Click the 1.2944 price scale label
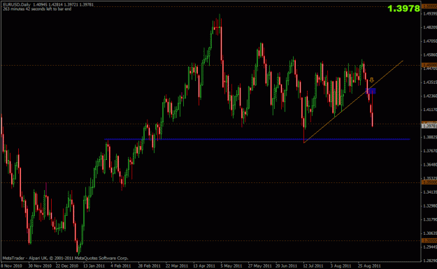The width and height of the screenshot is (437, 269). tap(430, 247)
